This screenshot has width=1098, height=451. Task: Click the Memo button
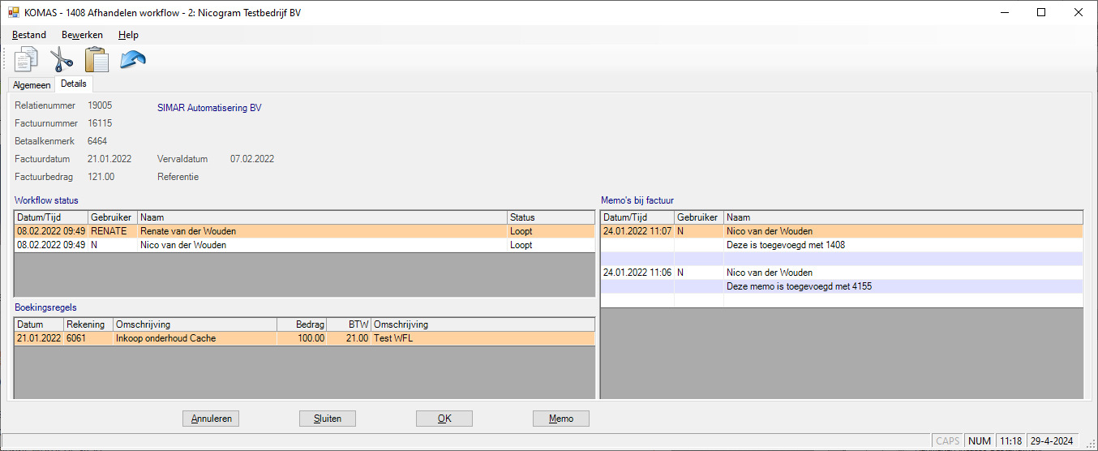tap(561, 419)
